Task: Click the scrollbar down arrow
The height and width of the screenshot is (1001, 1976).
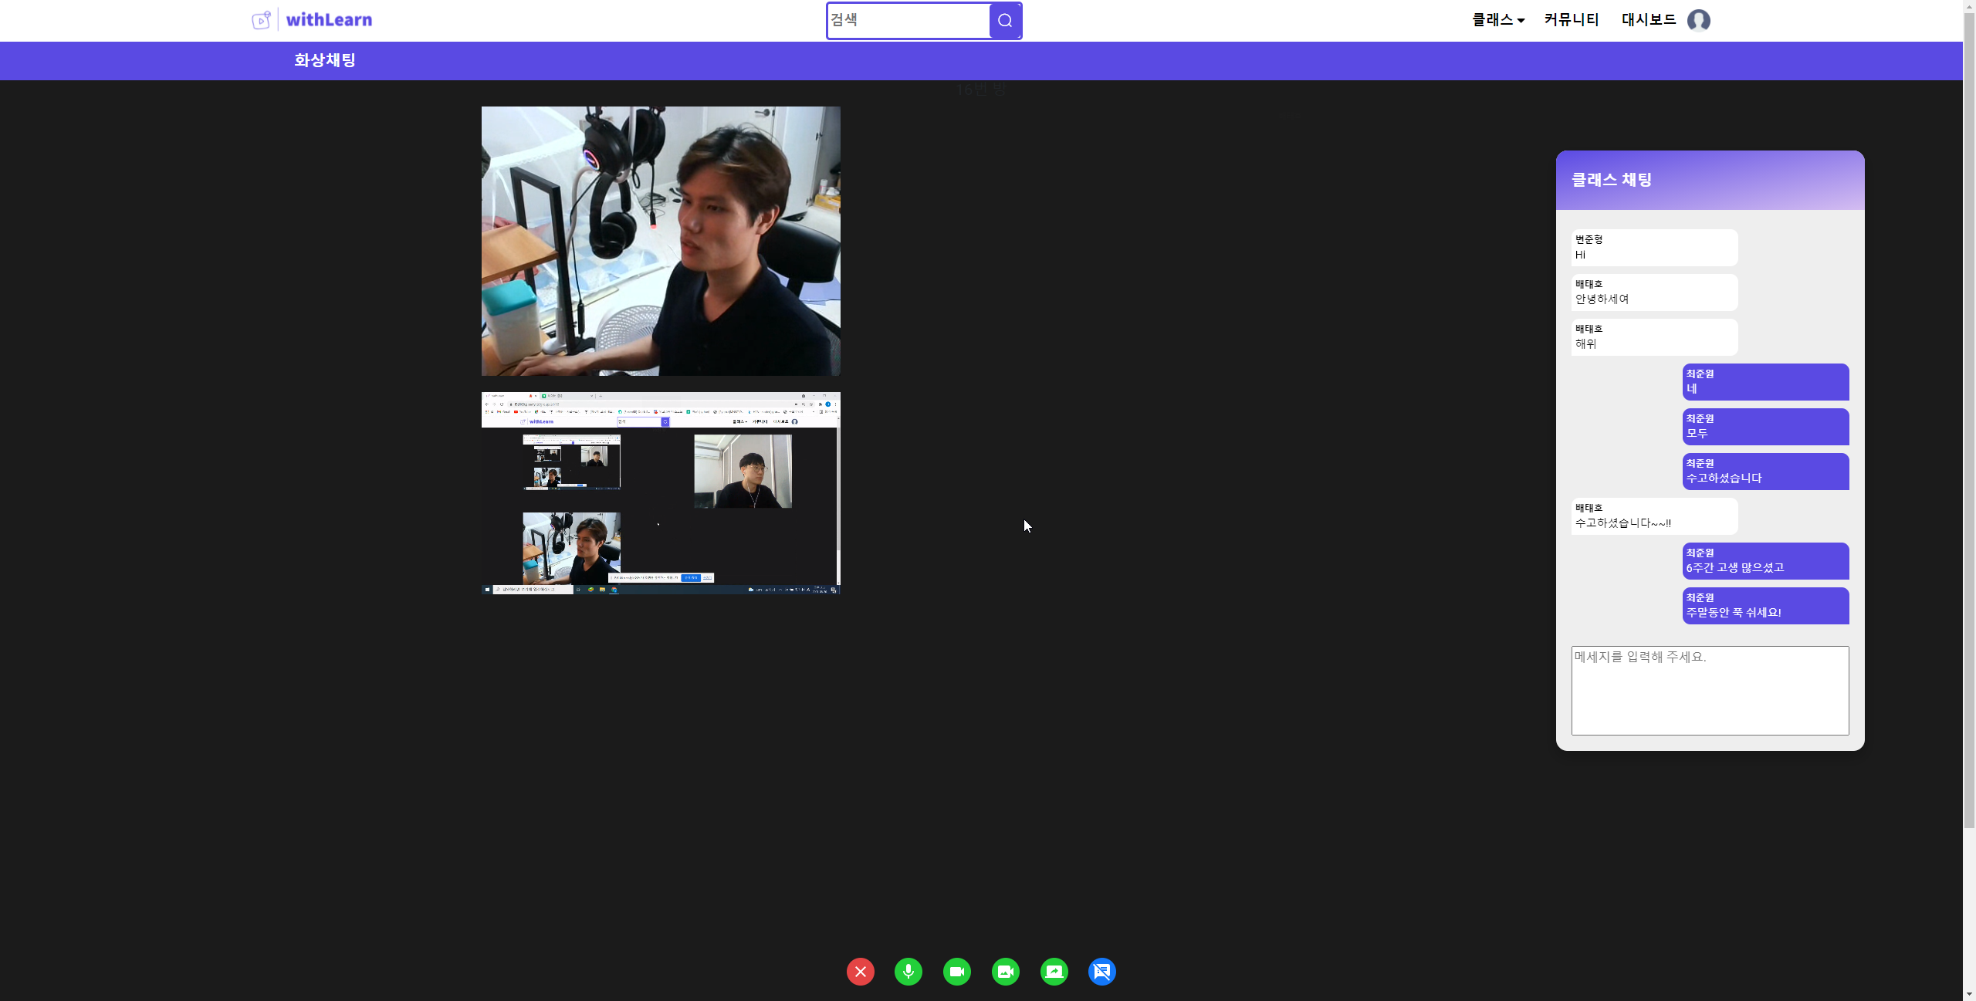Action: click(1969, 994)
